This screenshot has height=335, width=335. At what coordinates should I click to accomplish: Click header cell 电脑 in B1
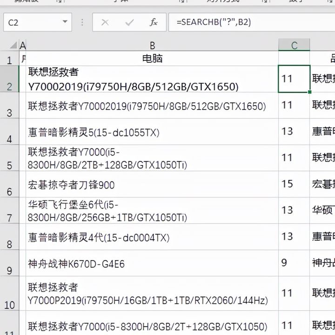152,59
